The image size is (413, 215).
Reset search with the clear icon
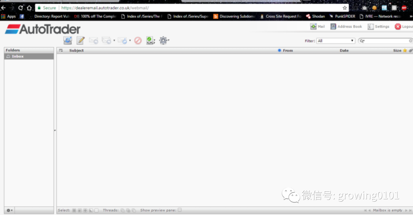(411, 41)
